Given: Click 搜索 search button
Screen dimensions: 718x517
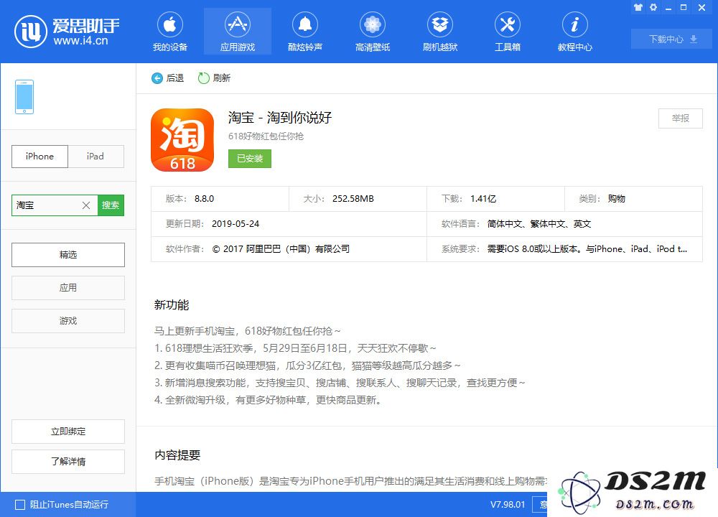Looking at the screenshot, I should click(x=111, y=205).
